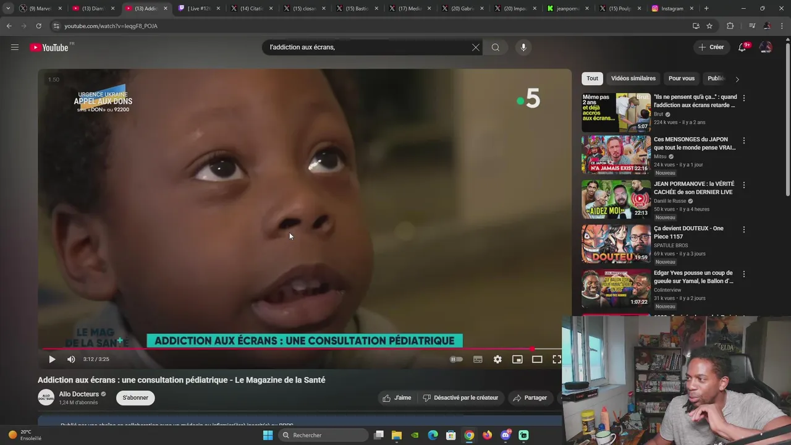
Task: Go back with the browser back arrow
Action: [x=9, y=26]
